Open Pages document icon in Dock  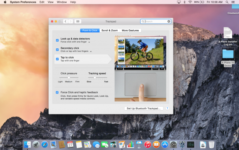click(122, 145)
